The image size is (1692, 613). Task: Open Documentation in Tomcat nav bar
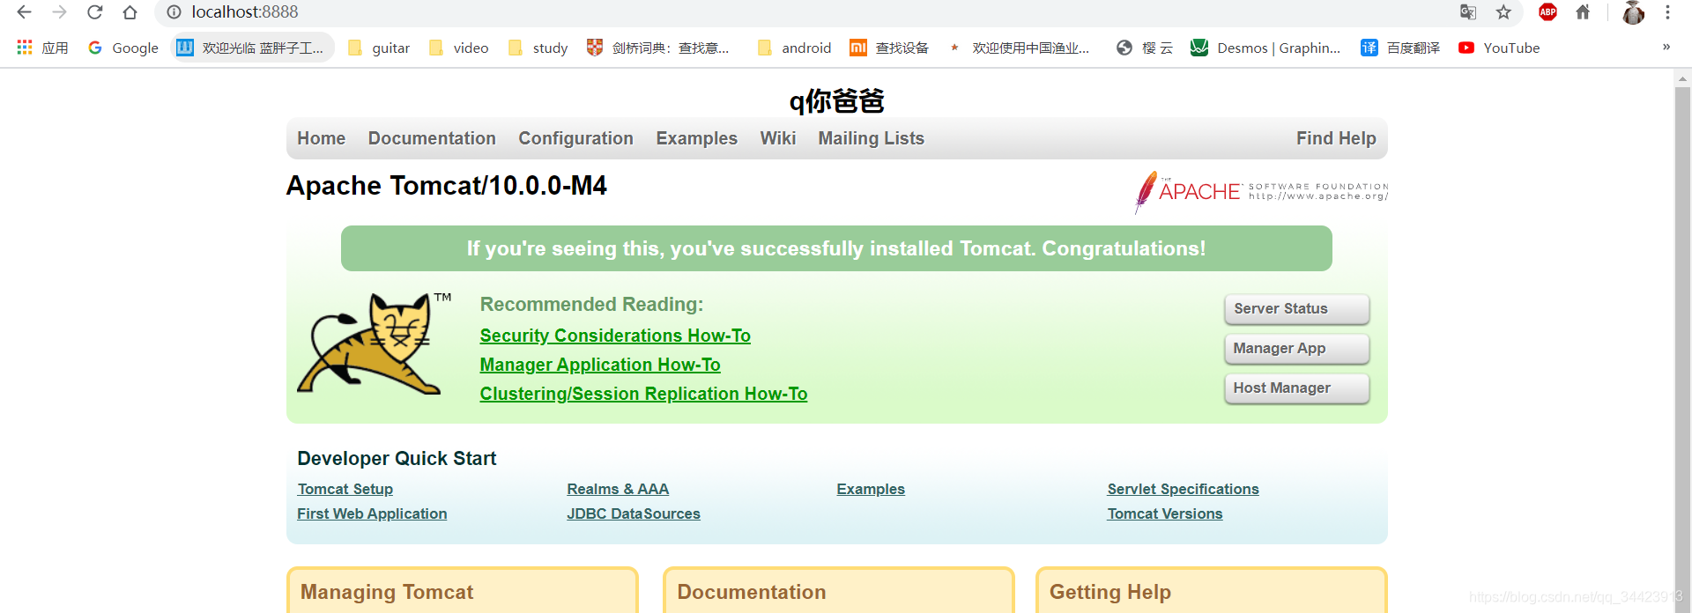point(432,138)
